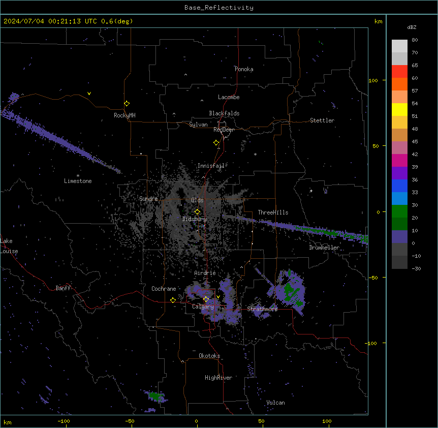
Task: Click the Calgary city label
Action: click(x=203, y=307)
